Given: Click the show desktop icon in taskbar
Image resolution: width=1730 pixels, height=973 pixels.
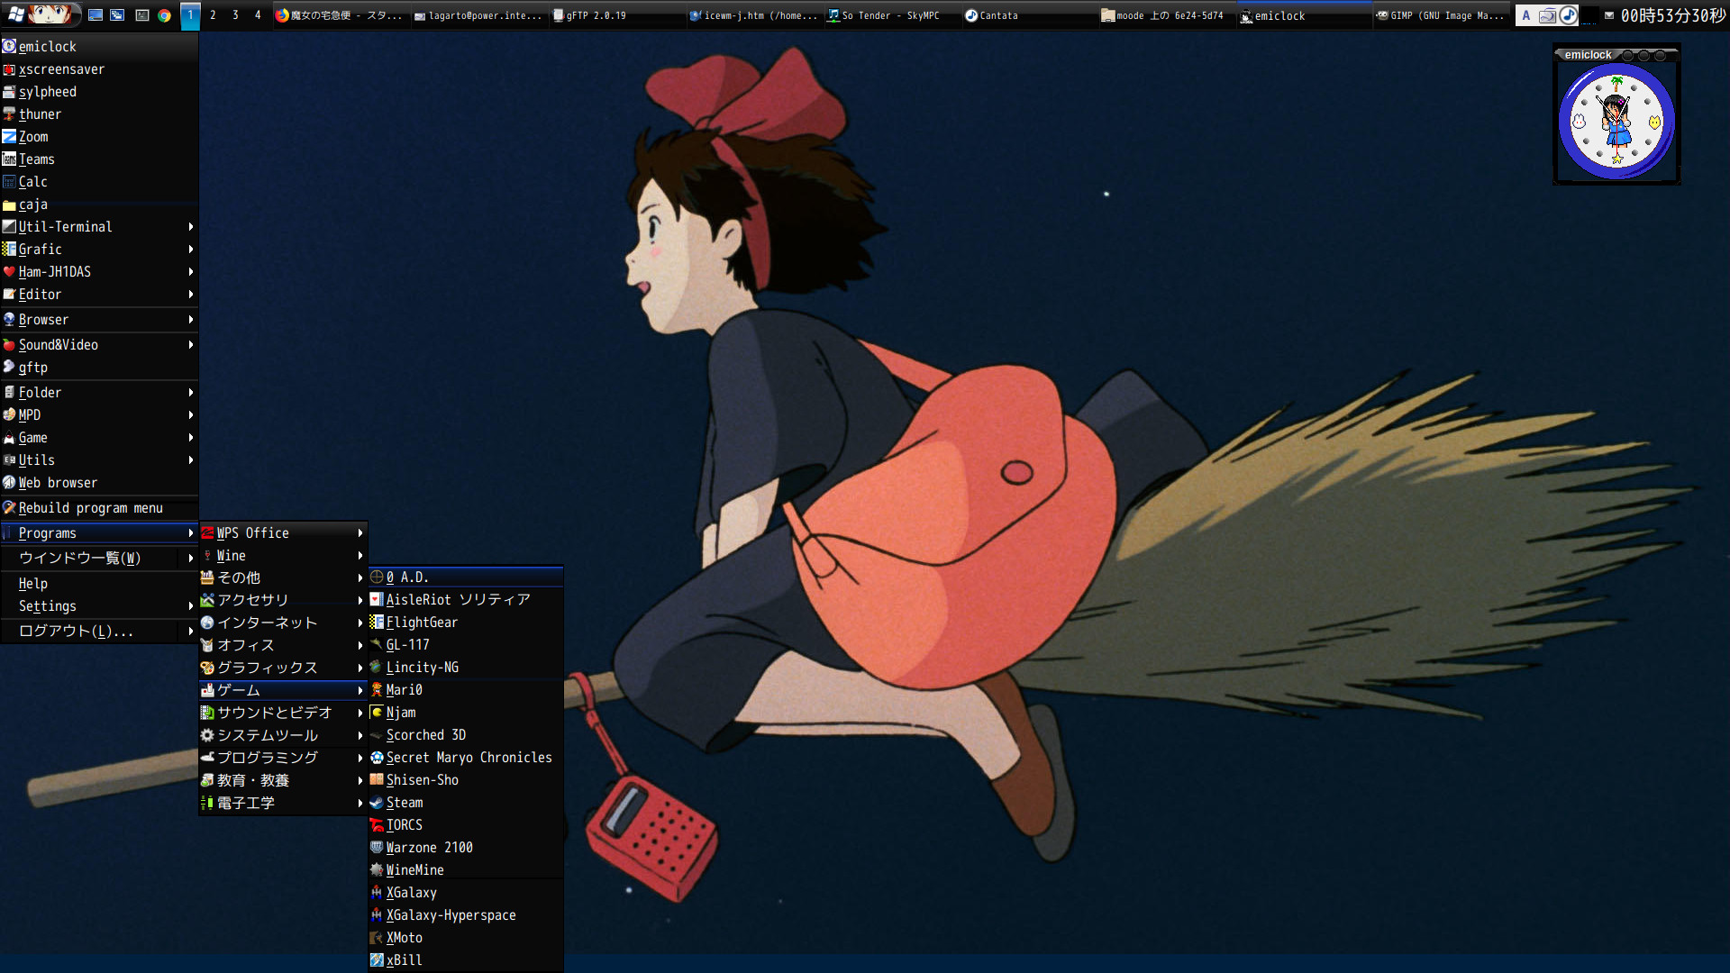Looking at the screenshot, I should [x=96, y=14].
